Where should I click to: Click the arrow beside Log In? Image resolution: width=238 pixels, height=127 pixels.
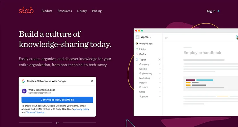pos(218,11)
